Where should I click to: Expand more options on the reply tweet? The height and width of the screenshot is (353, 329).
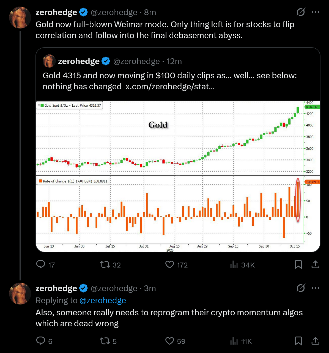tap(315, 288)
